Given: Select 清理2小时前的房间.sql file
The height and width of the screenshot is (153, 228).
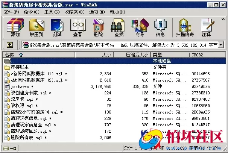Looking at the screenshot, I should pyautogui.click(x=36, y=112).
